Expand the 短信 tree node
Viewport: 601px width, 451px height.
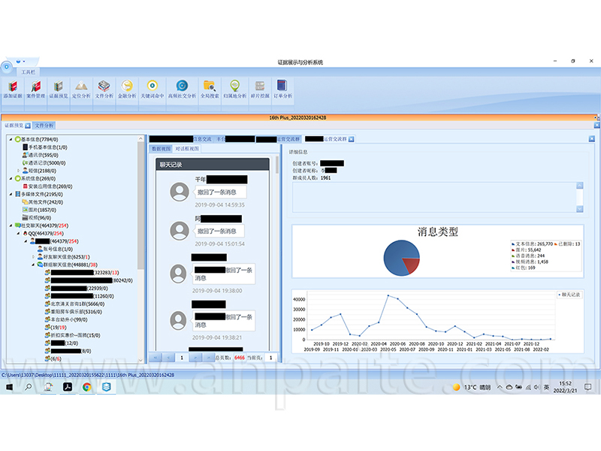[x=18, y=171]
